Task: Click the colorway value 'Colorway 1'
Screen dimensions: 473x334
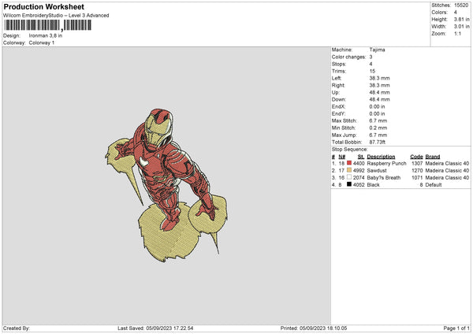Action: click(42, 43)
